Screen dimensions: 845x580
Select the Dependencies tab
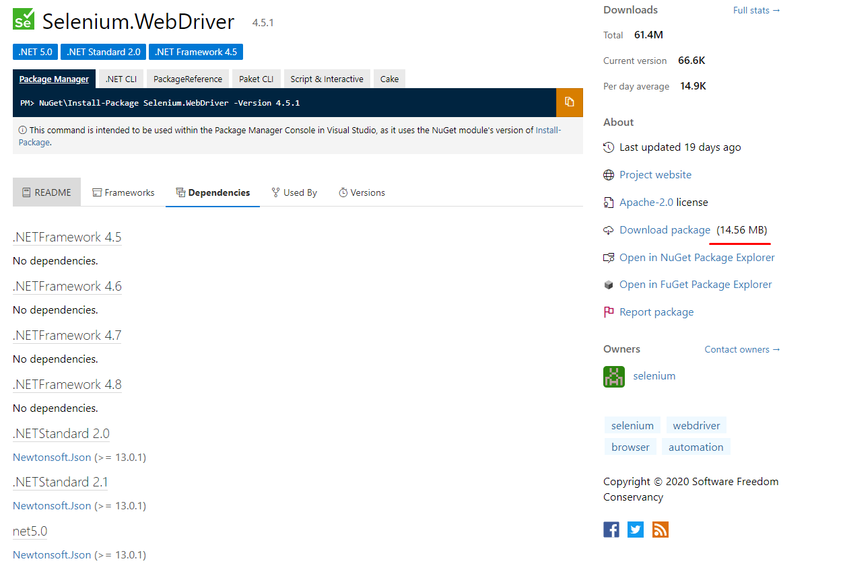(x=213, y=192)
